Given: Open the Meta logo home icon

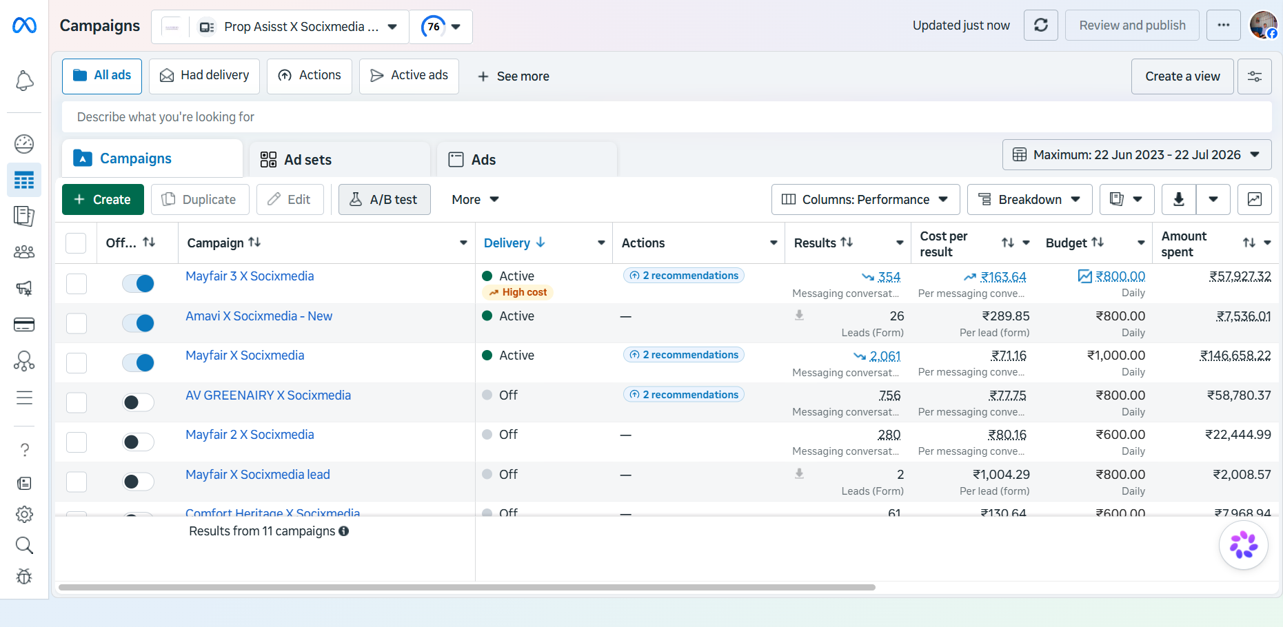Looking at the screenshot, I should click(x=24, y=25).
